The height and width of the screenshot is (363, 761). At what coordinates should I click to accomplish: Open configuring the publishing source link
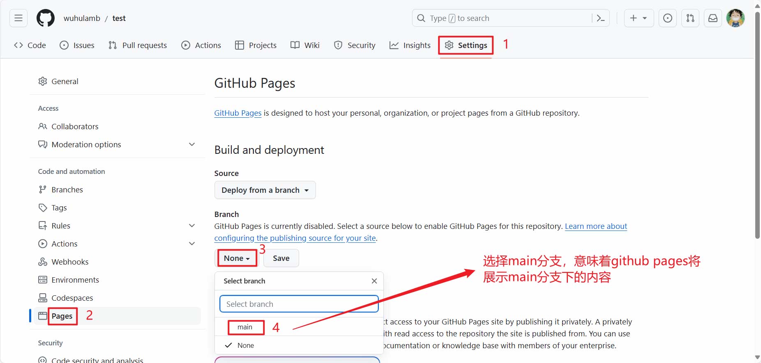(x=295, y=238)
